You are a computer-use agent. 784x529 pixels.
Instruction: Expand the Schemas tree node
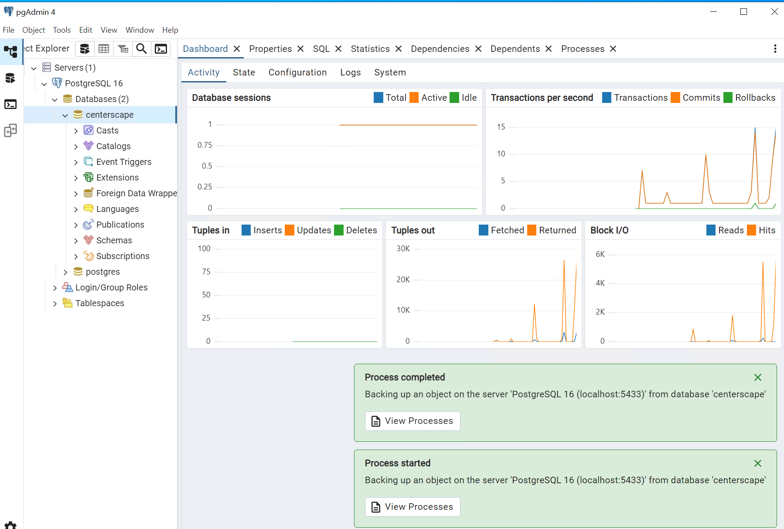click(76, 241)
